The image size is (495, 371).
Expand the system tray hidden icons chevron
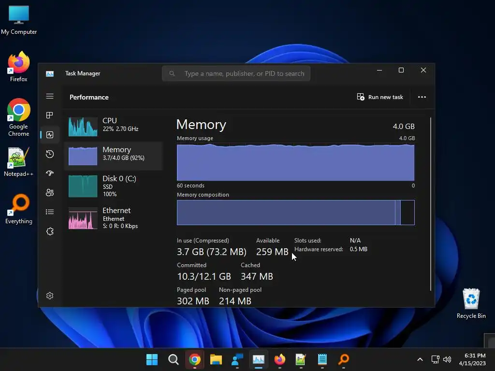point(420,359)
